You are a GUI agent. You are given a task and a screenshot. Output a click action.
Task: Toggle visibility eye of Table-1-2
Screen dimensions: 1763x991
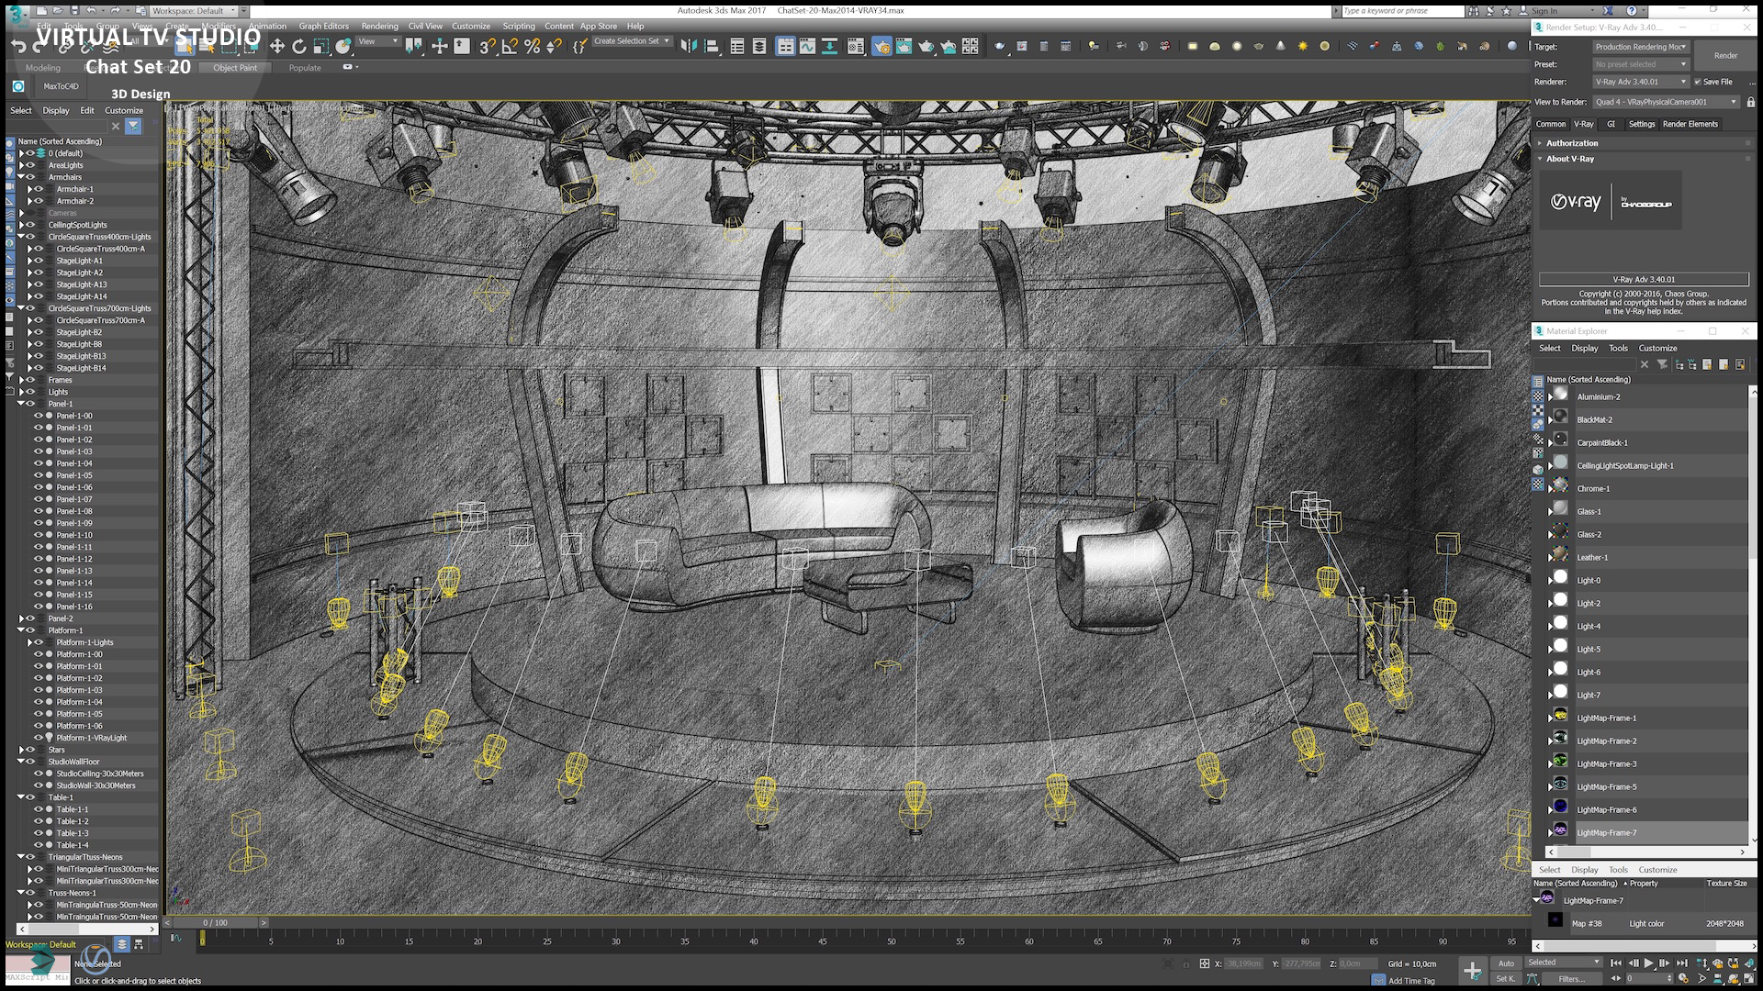[39, 821]
